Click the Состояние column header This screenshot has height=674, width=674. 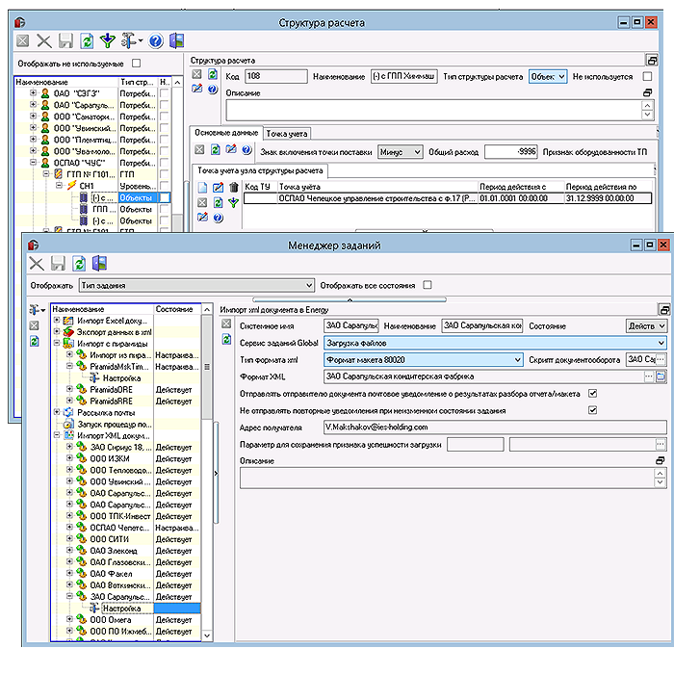[x=177, y=309]
